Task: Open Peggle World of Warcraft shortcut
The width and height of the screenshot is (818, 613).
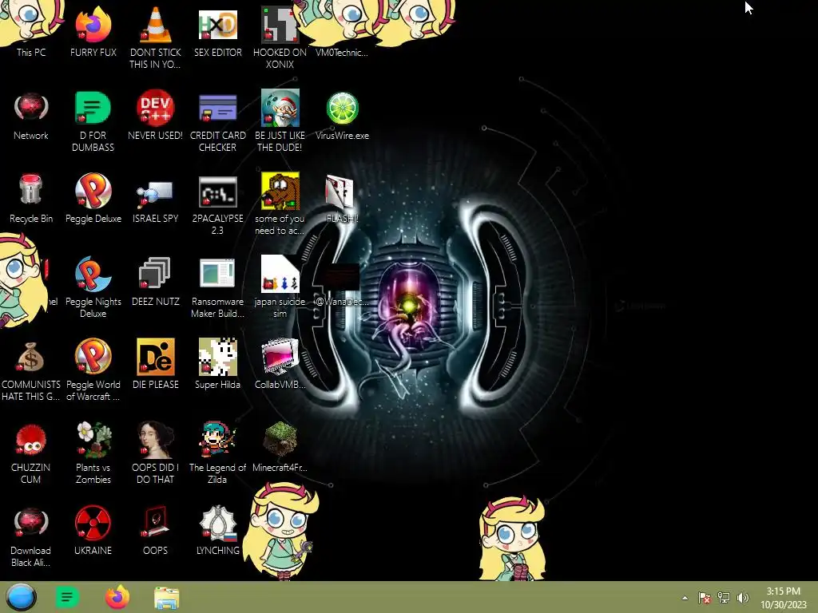Action: [93, 357]
